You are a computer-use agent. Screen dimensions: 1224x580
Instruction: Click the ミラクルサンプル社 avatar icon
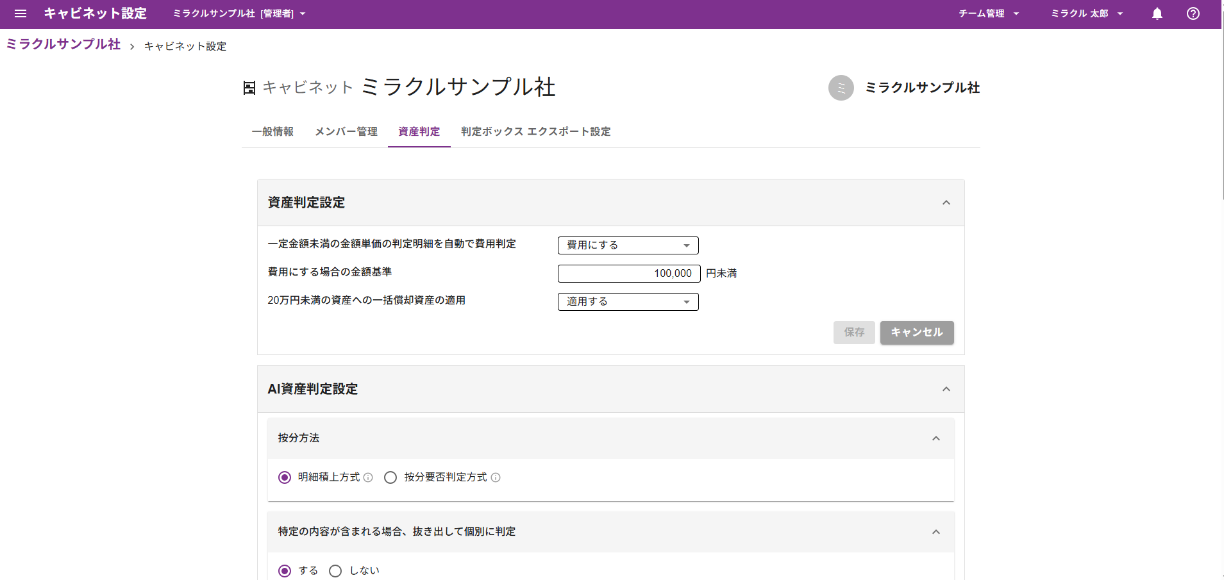[842, 88]
